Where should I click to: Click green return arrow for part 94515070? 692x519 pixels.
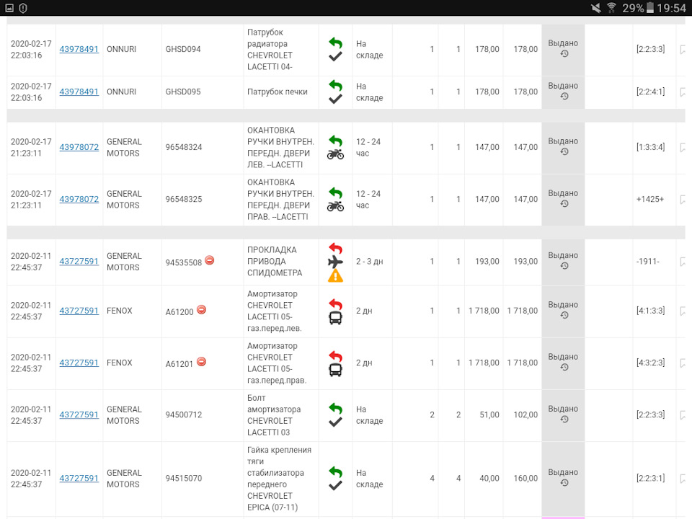[x=335, y=471]
